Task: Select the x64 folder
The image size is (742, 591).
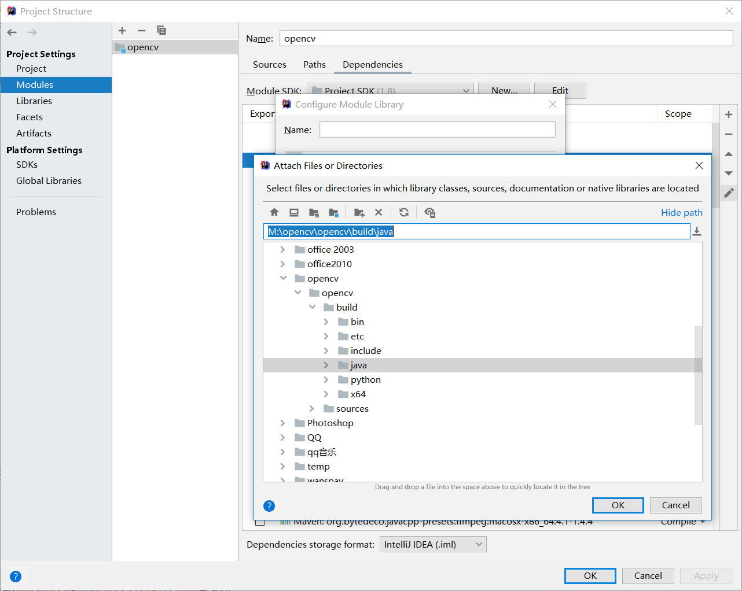Action: 358,394
